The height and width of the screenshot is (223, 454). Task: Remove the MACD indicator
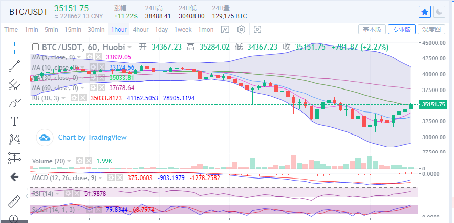coord(119,178)
